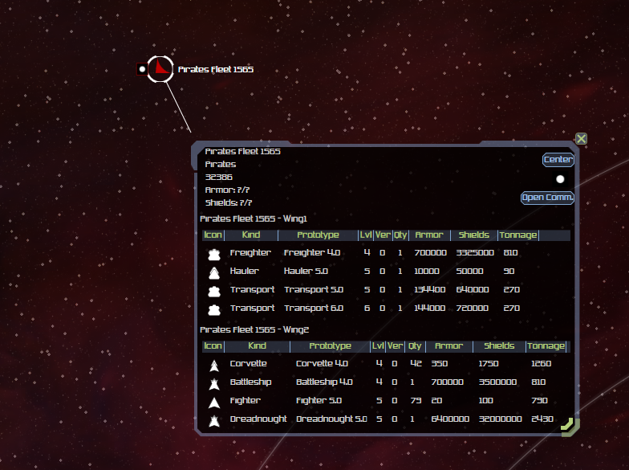Screen dimensions: 629x470
Task: Click Hauler tonnage value 90
Action: [x=509, y=272]
